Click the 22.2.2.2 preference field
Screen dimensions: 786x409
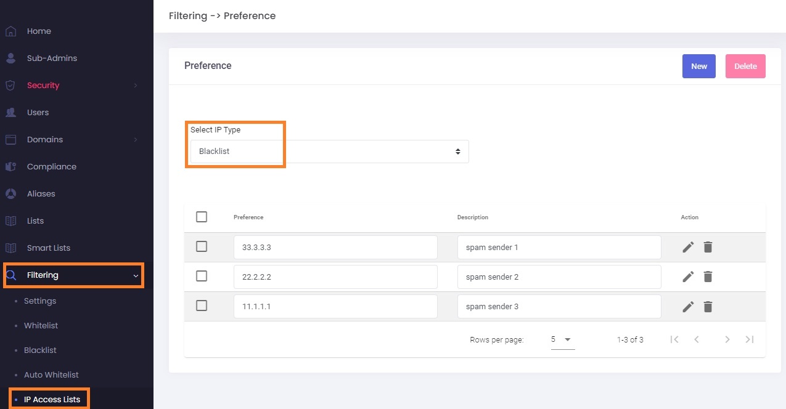[x=335, y=277]
